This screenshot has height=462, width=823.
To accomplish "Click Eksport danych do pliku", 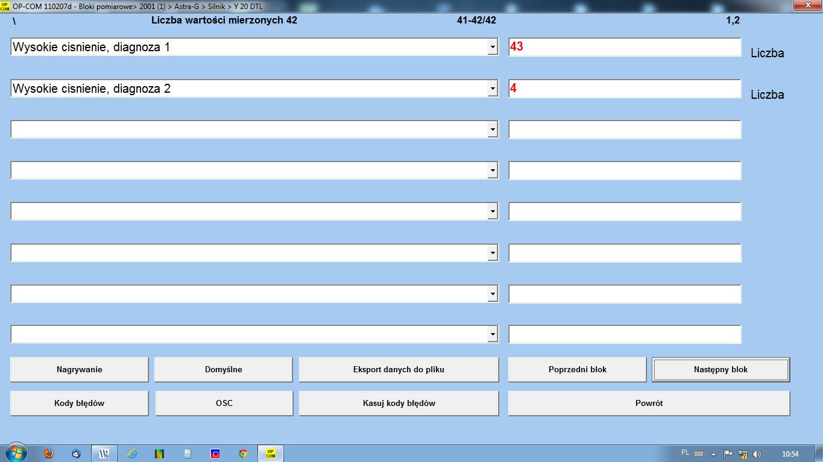I will (399, 369).
